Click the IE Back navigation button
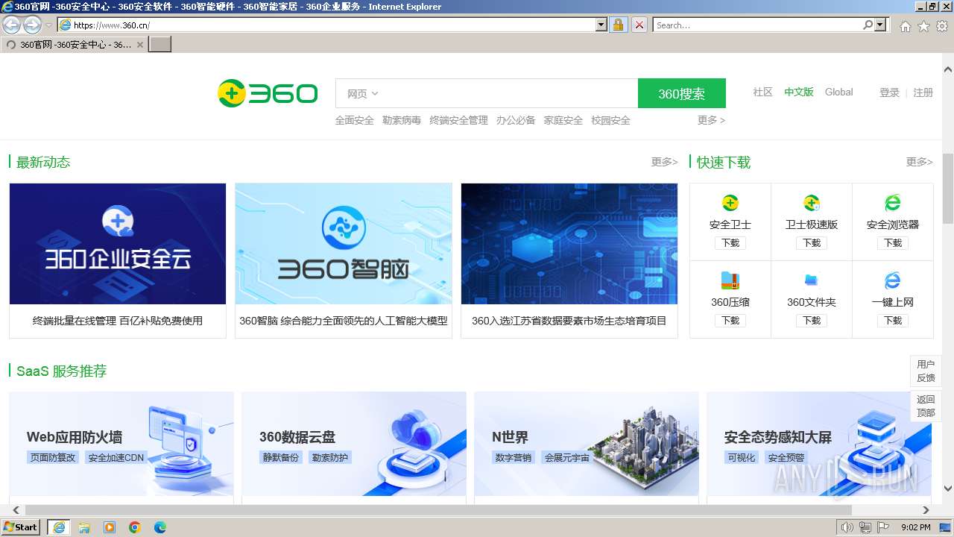The width and height of the screenshot is (954, 537). [11, 25]
